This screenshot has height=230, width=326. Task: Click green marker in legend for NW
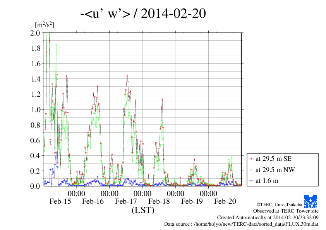click(251, 170)
